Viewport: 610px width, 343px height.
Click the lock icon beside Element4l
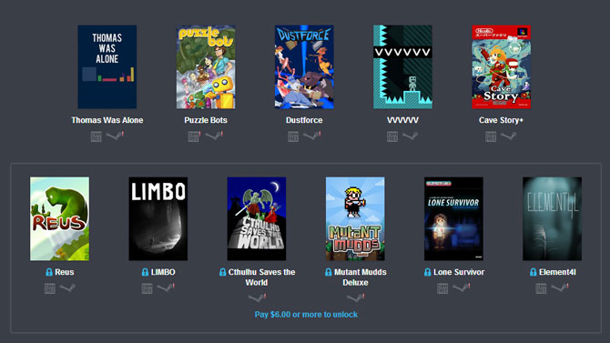(534, 272)
